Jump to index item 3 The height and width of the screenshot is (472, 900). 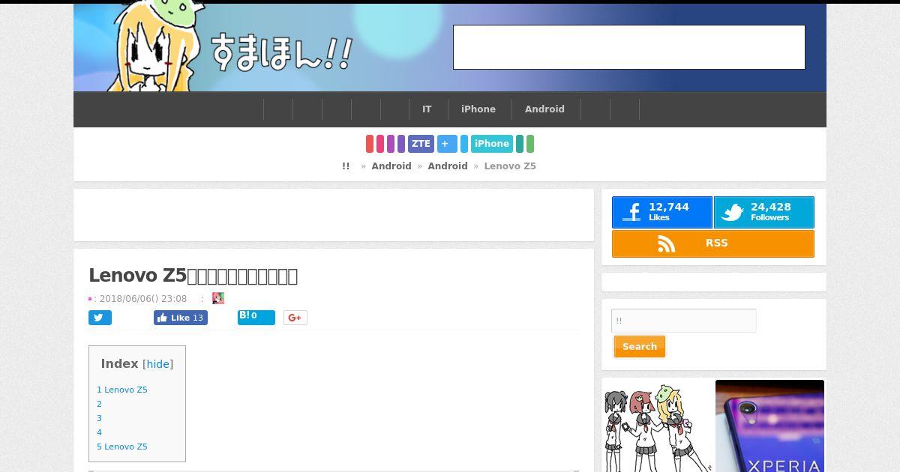tap(99, 418)
